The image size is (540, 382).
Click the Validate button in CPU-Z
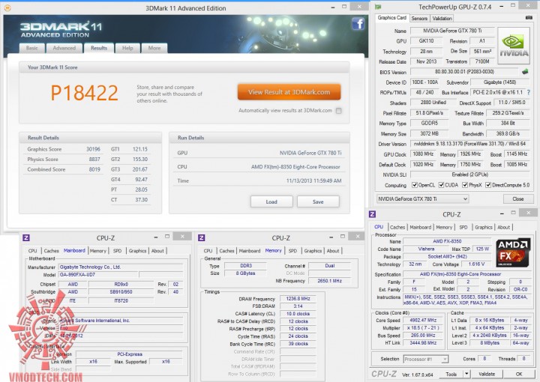(x=487, y=374)
